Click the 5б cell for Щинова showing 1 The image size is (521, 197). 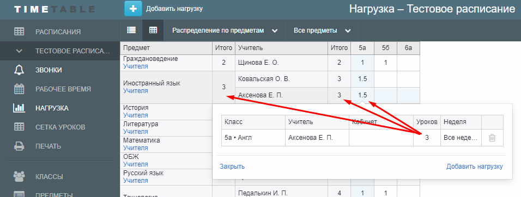(385, 63)
